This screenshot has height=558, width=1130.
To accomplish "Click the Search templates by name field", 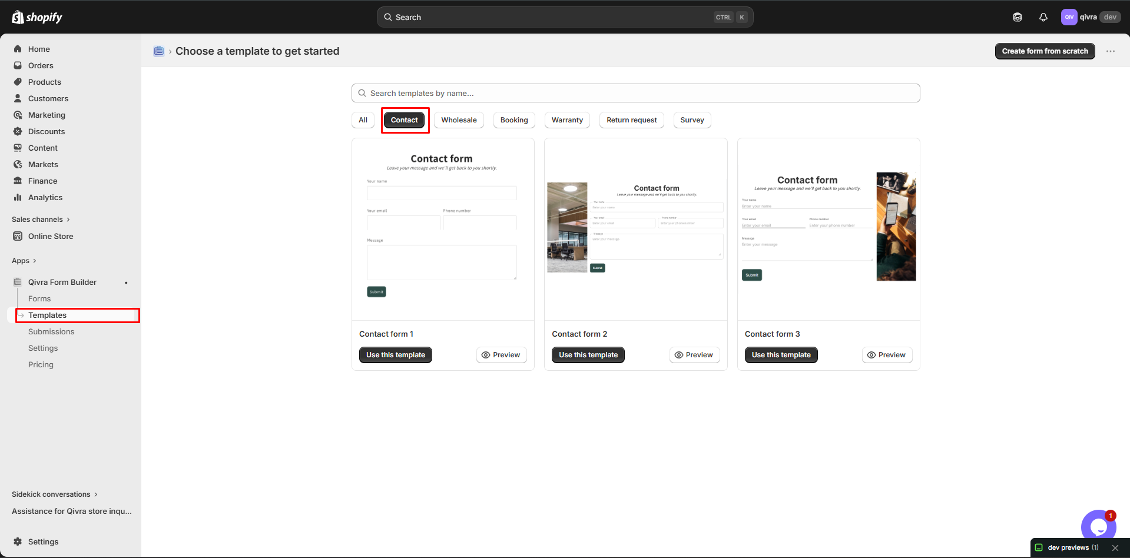I will pos(635,93).
